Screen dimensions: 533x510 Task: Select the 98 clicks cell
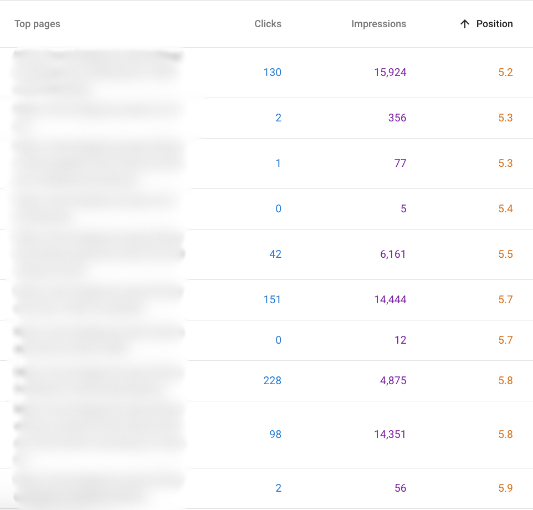[275, 434]
